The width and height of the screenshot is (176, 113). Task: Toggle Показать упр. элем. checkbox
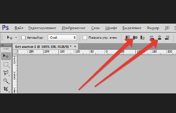(85, 38)
